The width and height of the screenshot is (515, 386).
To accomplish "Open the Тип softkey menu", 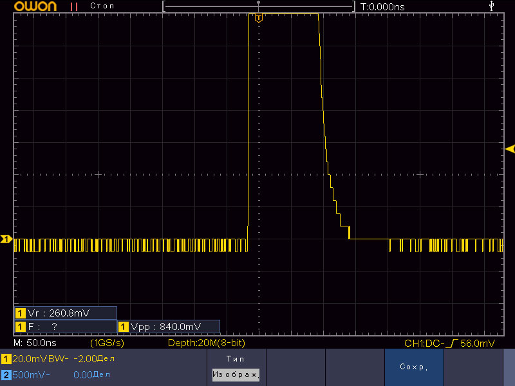I will [236, 358].
